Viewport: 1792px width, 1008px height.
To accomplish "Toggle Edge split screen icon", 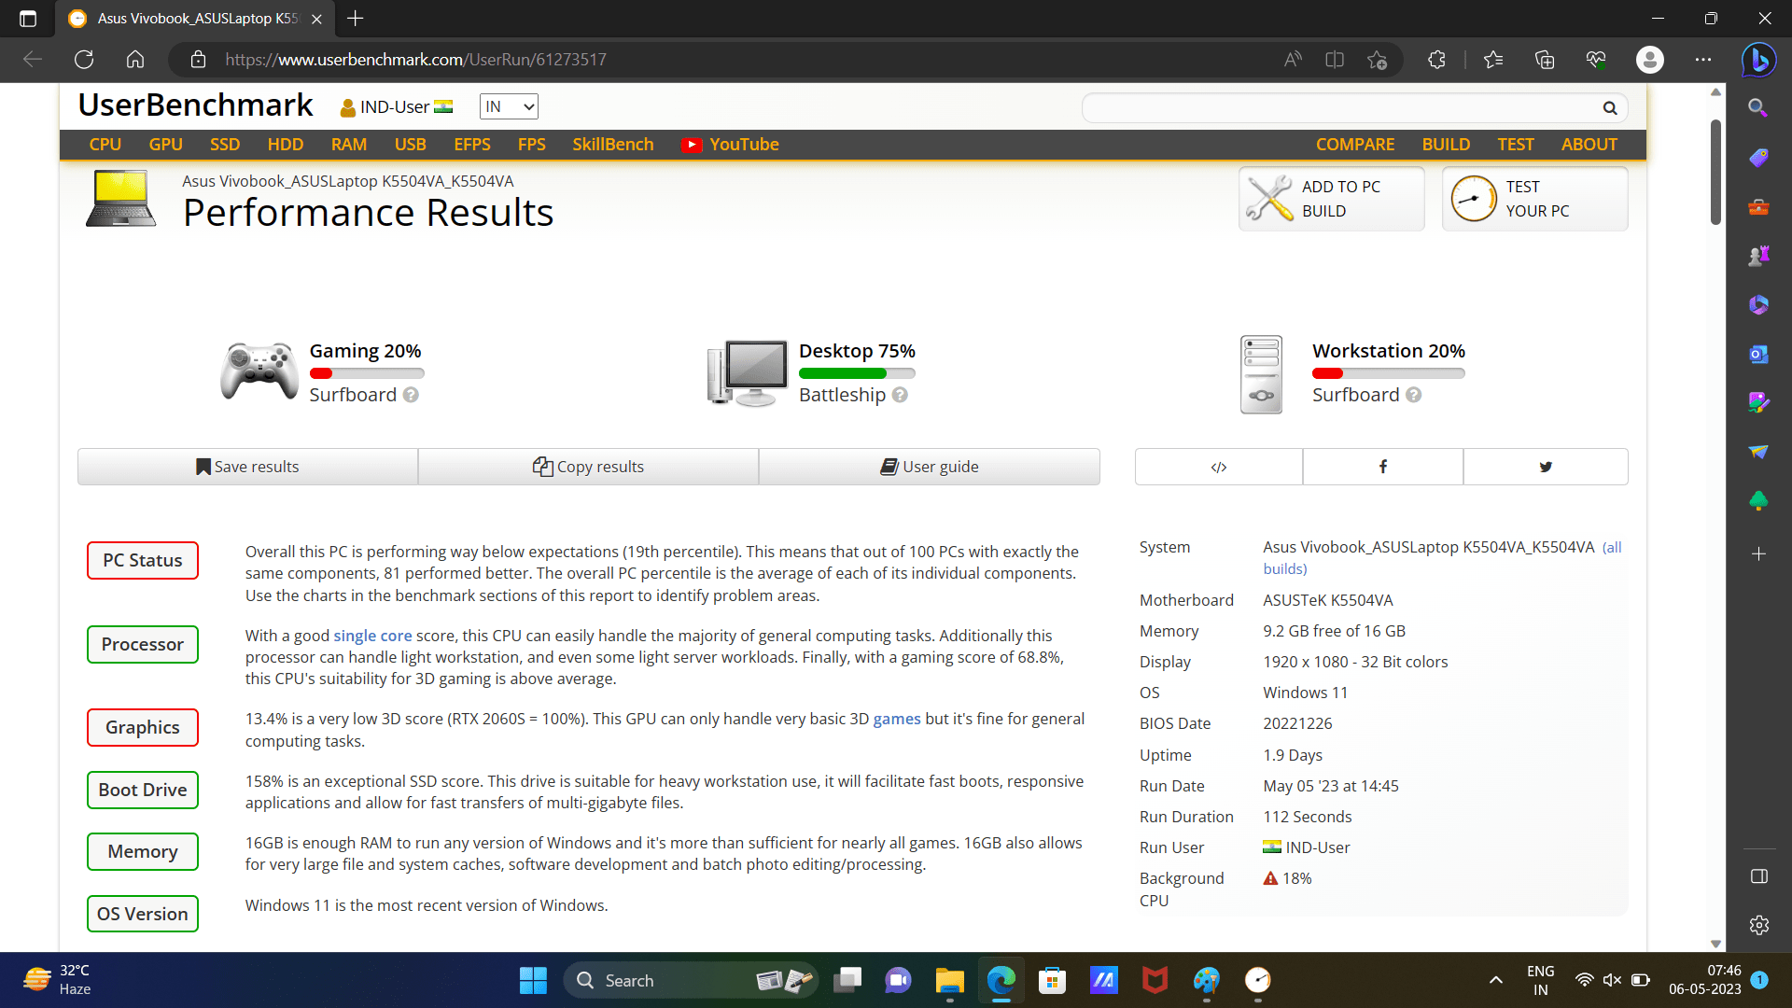I will click(x=1335, y=60).
